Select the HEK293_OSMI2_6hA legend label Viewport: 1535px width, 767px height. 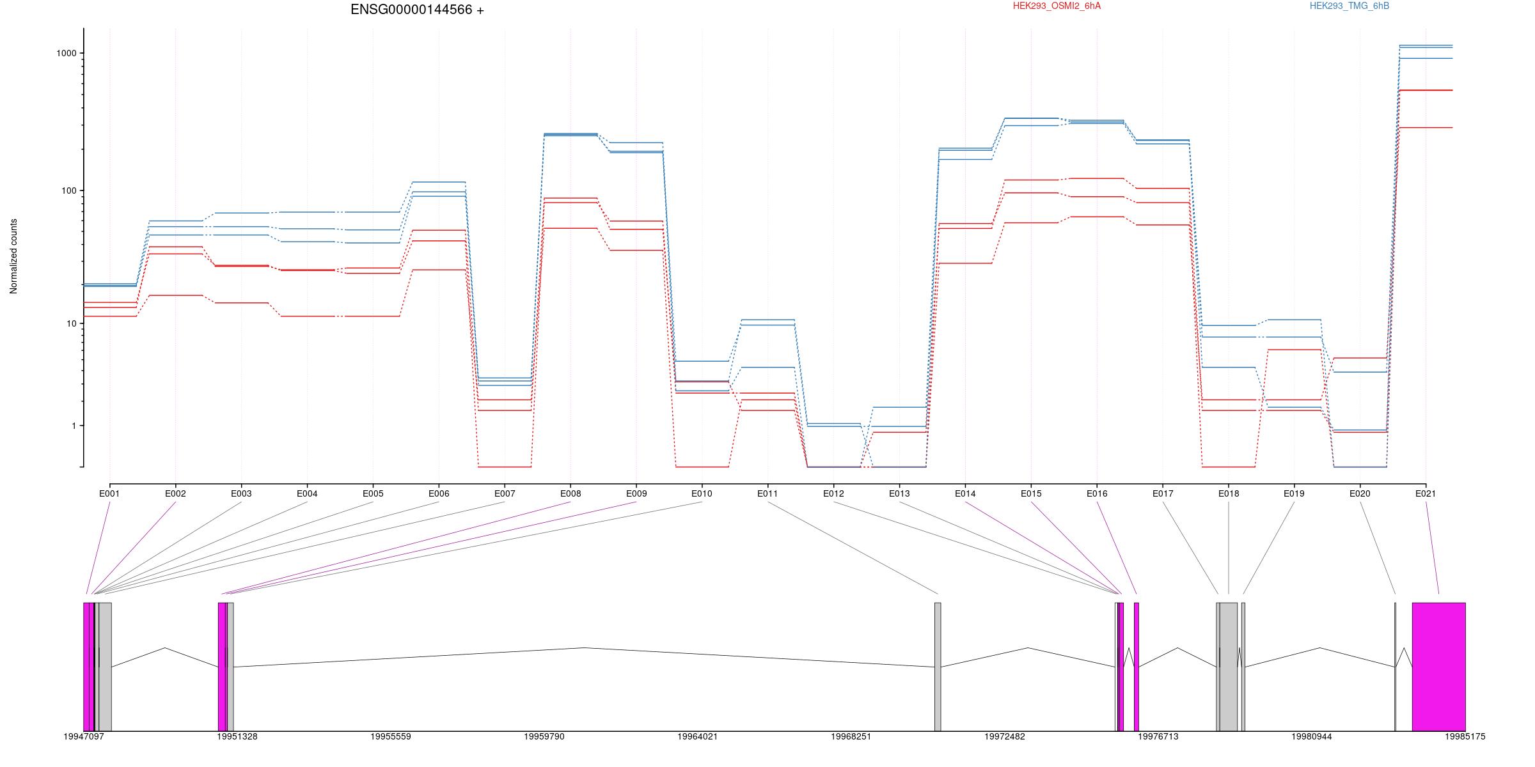click(1057, 6)
